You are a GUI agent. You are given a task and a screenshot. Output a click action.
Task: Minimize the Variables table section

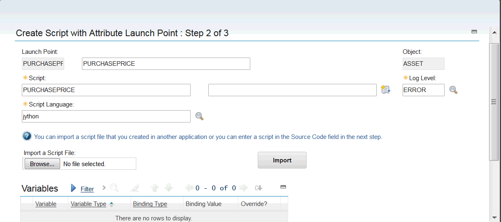[283, 187]
